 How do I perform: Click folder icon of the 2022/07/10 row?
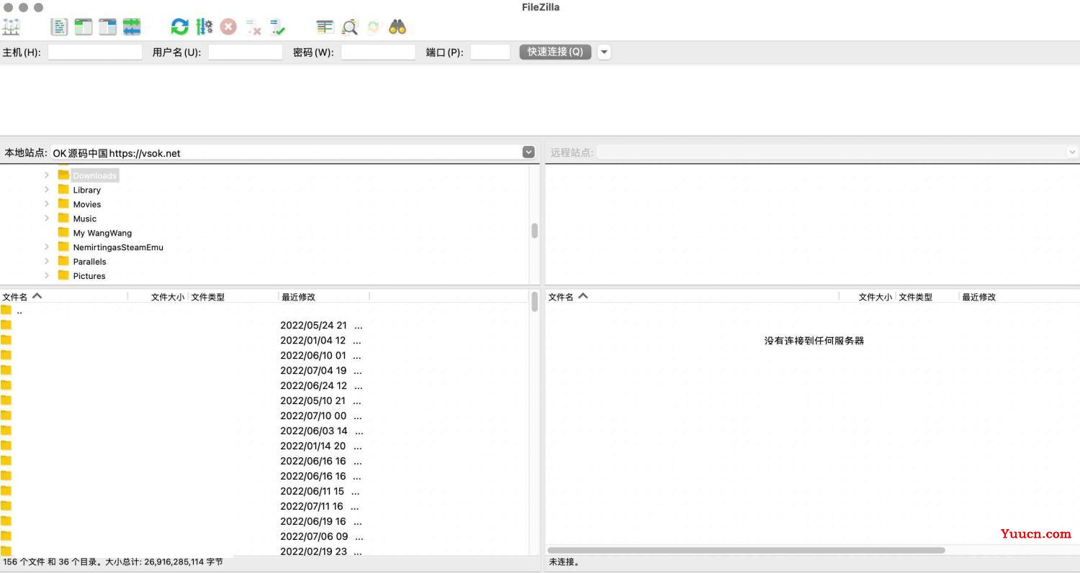coord(6,416)
